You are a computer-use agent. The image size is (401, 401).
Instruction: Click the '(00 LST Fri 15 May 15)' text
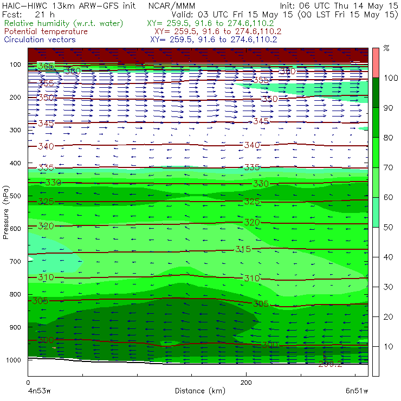point(348,14)
